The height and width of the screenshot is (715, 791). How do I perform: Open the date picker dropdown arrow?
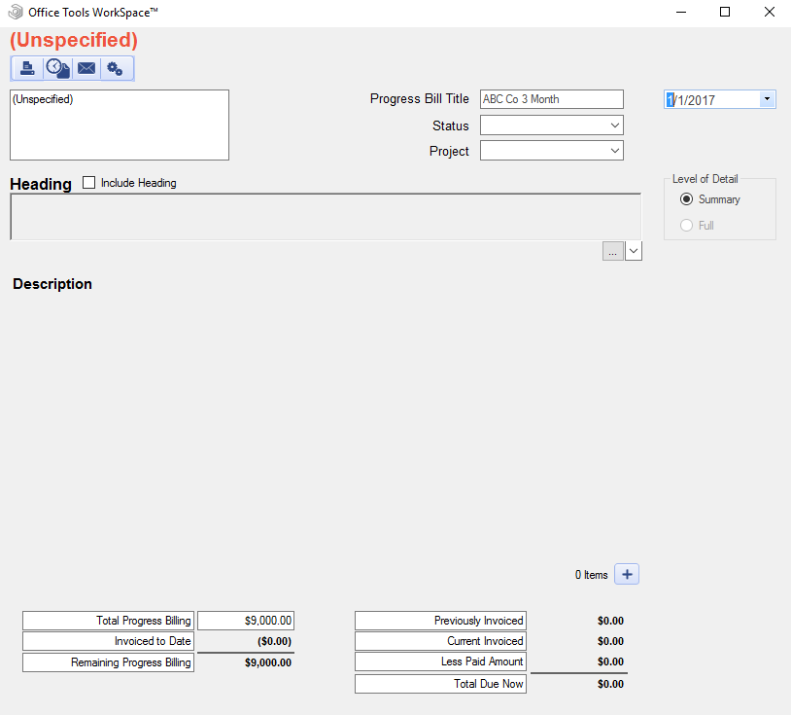767,99
